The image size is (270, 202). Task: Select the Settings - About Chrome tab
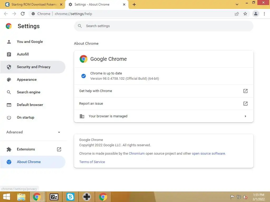(x=97, y=4)
